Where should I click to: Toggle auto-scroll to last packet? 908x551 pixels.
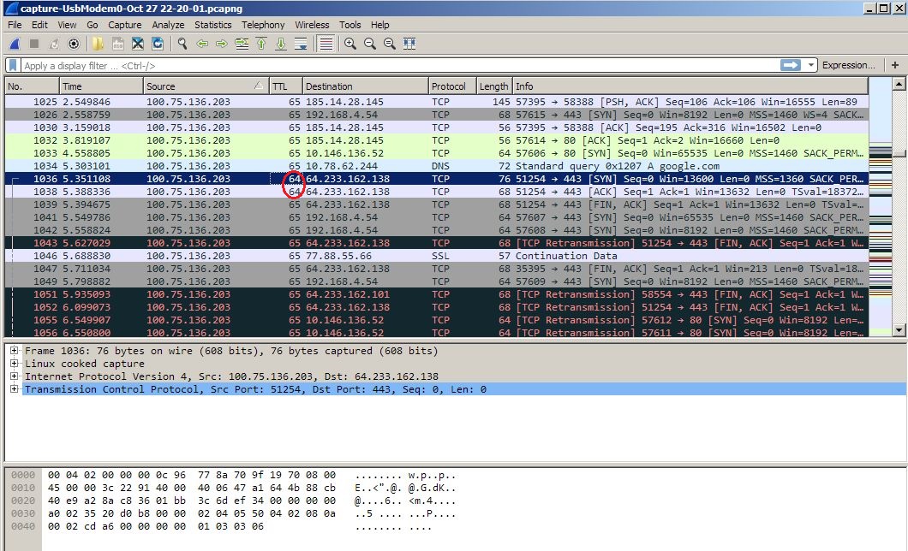tap(302, 44)
